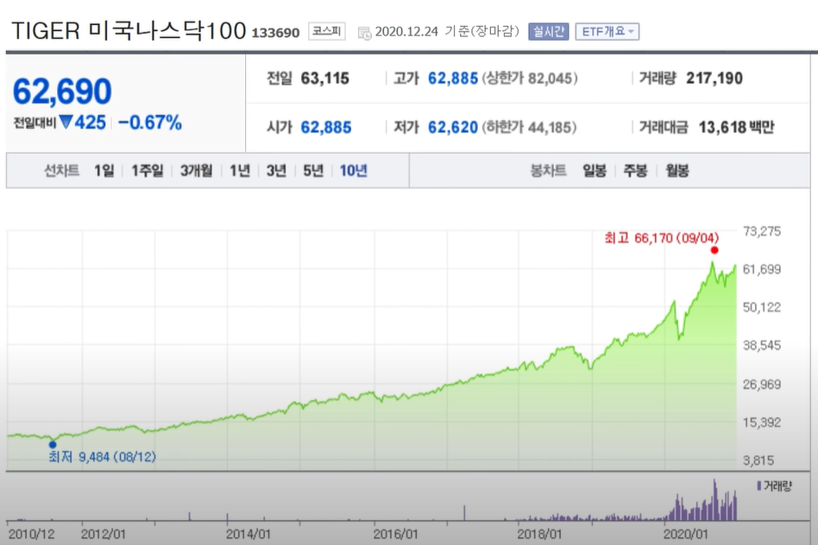Switch chart to 3개월 period

pos(196,171)
